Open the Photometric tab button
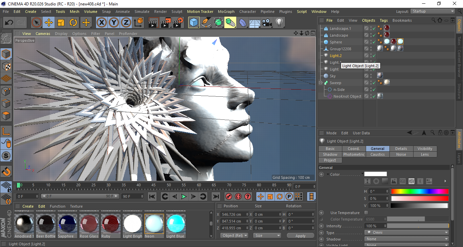This screenshot has height=247, width=463. pos(354,154)
